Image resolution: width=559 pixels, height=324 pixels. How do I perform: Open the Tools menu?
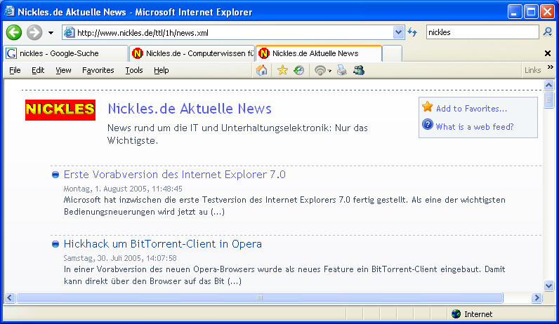tap(134, 71)
